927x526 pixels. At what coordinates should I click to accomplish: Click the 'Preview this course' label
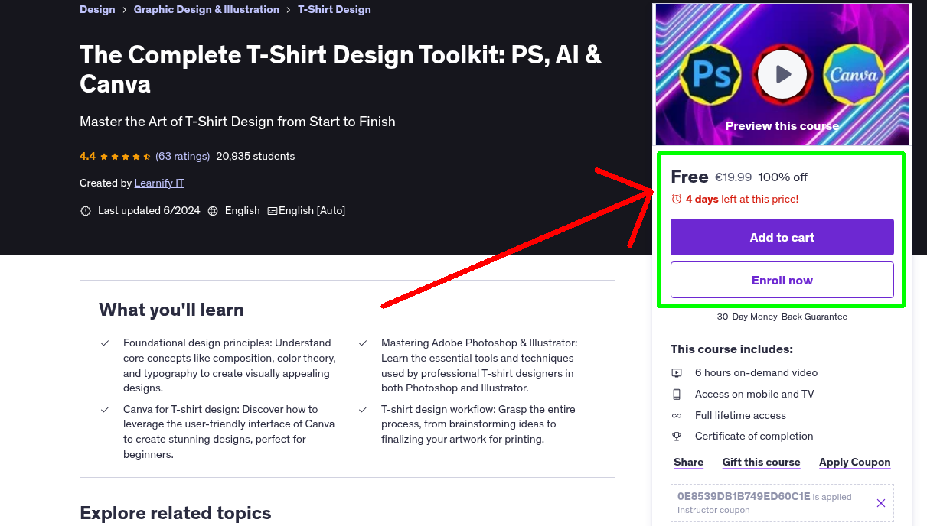coord(782,126)
